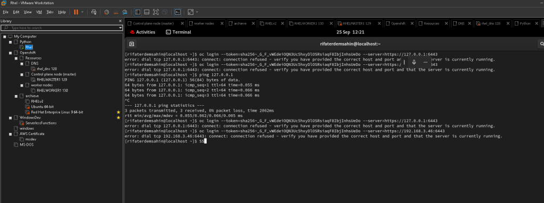This screenshot has width=544, height=203.
Task: Click Revert to snapshot toolbar icon
Action: tap(115, 12)
